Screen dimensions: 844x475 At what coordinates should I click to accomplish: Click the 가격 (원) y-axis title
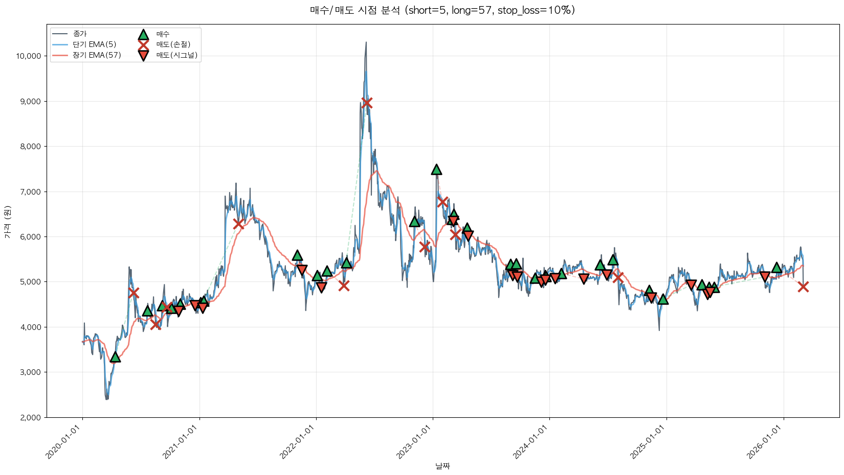7,221
